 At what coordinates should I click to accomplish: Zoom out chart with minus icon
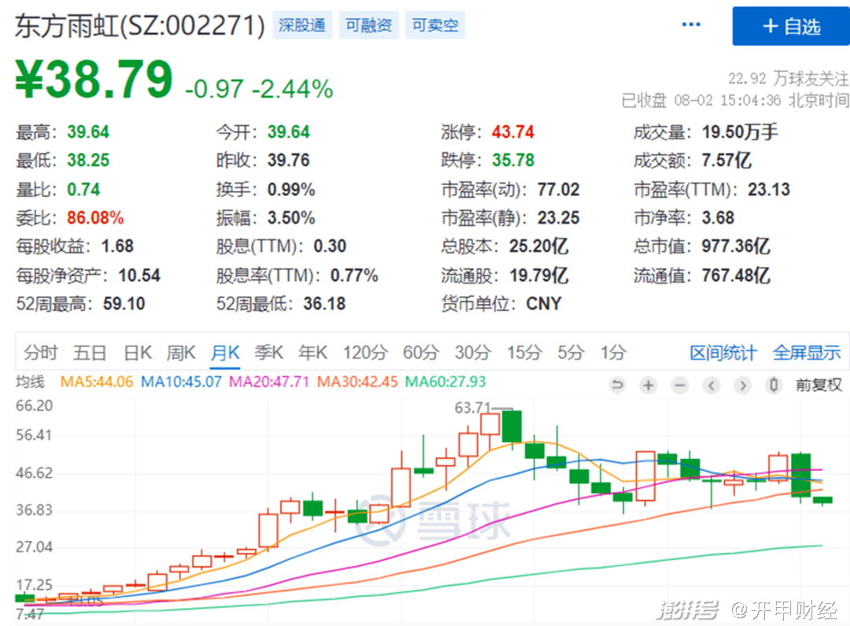(680, 385)
